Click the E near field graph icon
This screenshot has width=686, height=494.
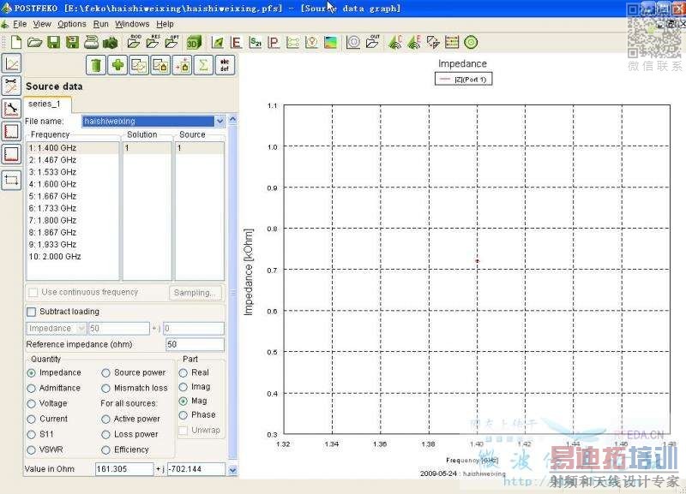tap(237, 42)
